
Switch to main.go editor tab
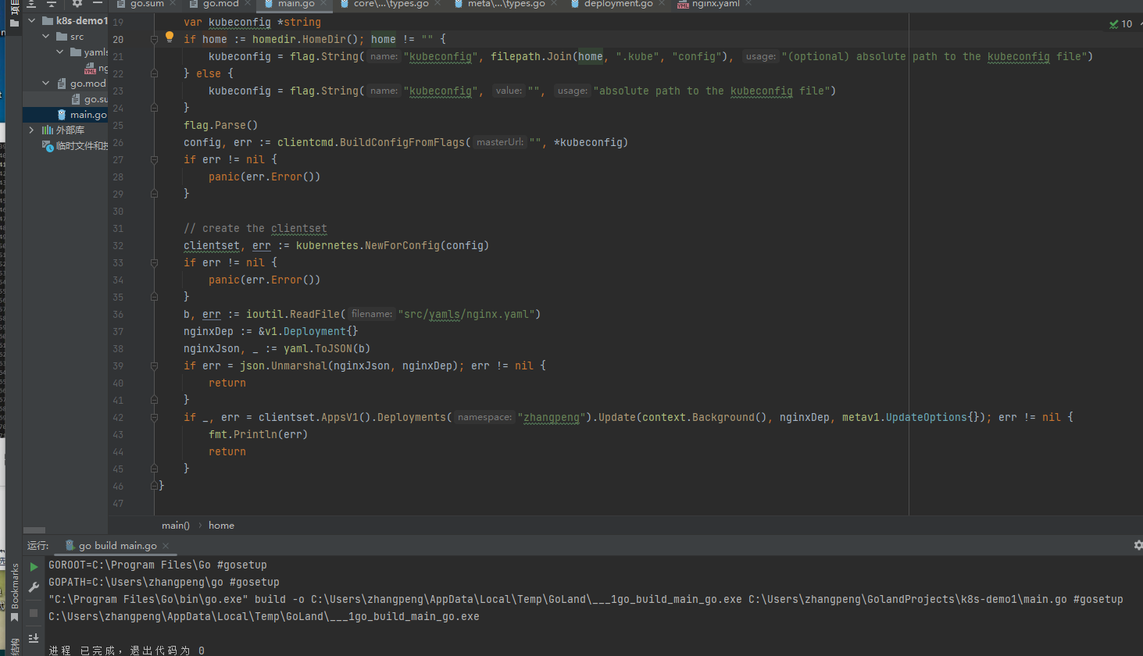(x=296, y=4)
